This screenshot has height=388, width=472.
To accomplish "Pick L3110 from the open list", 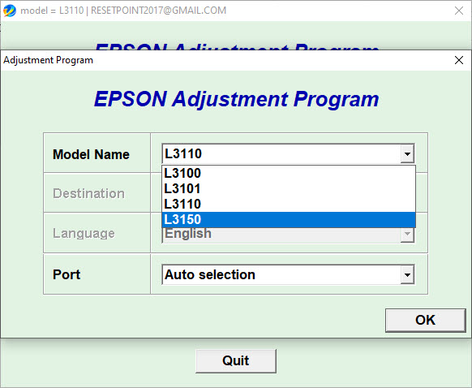I will (x=289, y=204).
